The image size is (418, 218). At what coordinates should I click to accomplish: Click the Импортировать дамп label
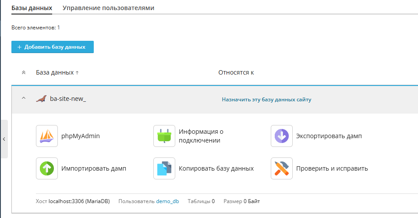[94, 168]
